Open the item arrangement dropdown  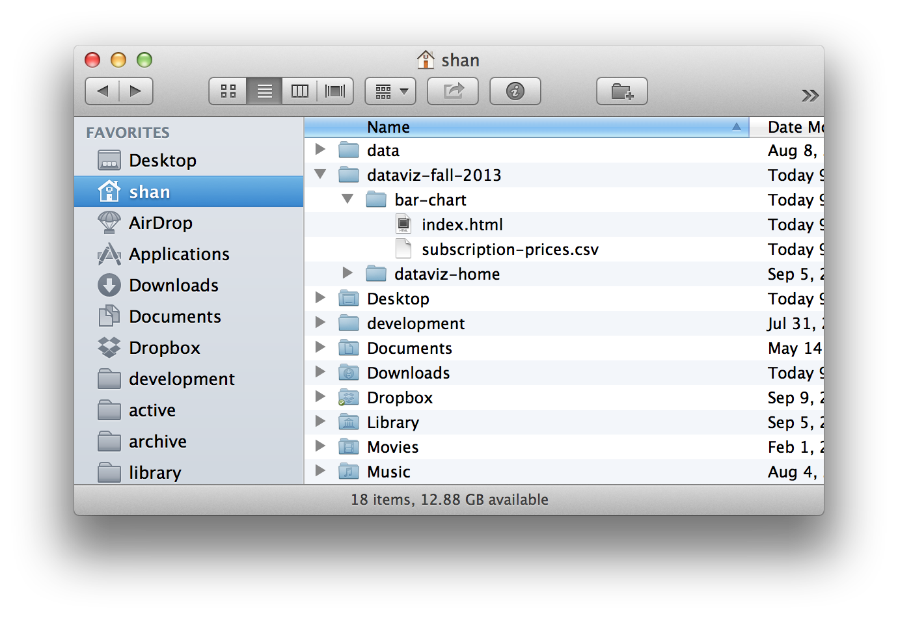[389, 91]
